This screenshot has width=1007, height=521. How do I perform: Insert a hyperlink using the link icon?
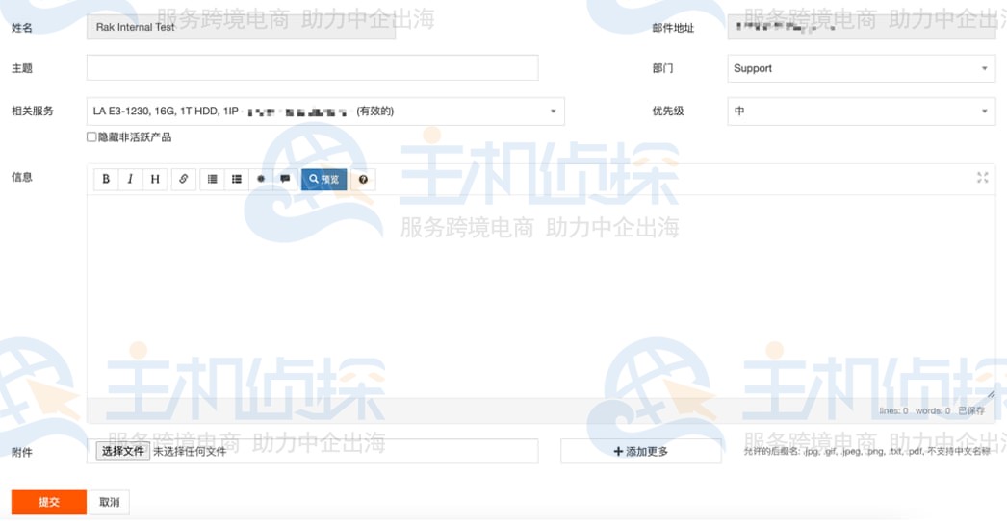click(x=184, y=180)
